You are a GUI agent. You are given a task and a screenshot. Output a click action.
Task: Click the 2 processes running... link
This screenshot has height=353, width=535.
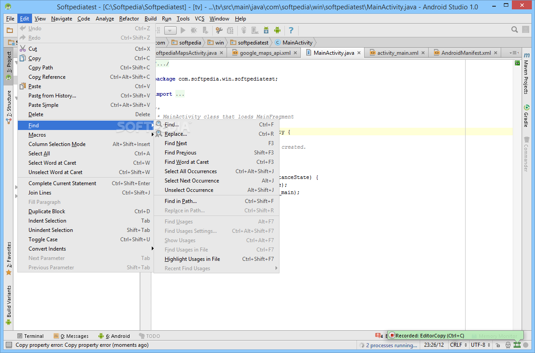point(391,345)
